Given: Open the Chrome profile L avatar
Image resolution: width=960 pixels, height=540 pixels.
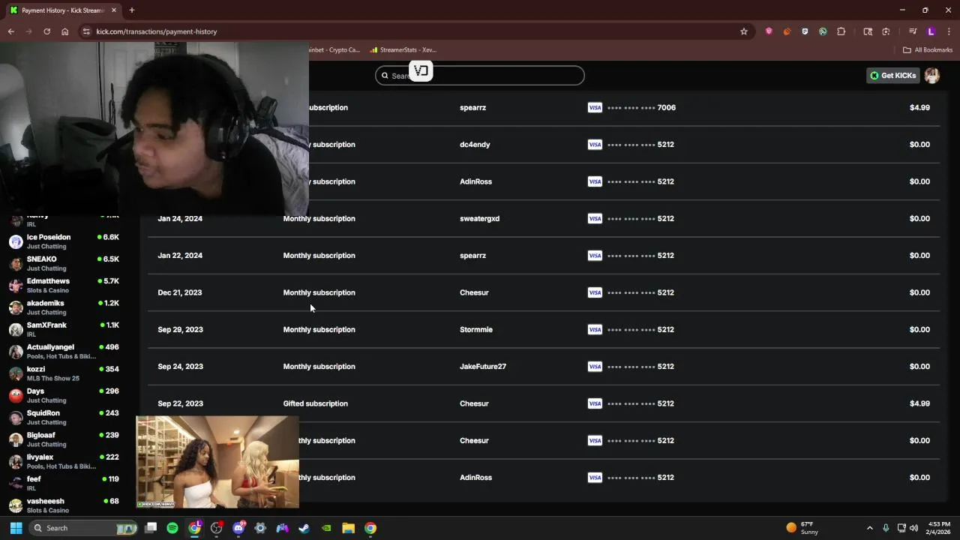Looking at the screenshot, I should (x=931, y=31).
